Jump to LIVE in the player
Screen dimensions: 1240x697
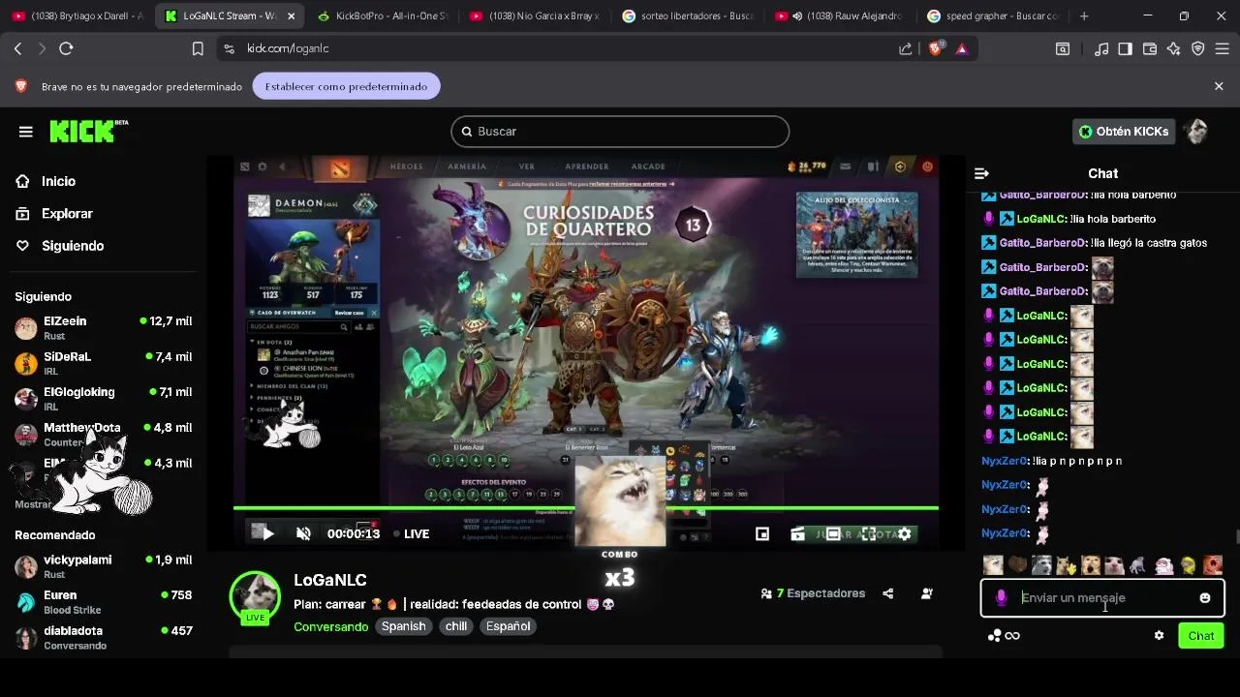[x=413, y=533]
